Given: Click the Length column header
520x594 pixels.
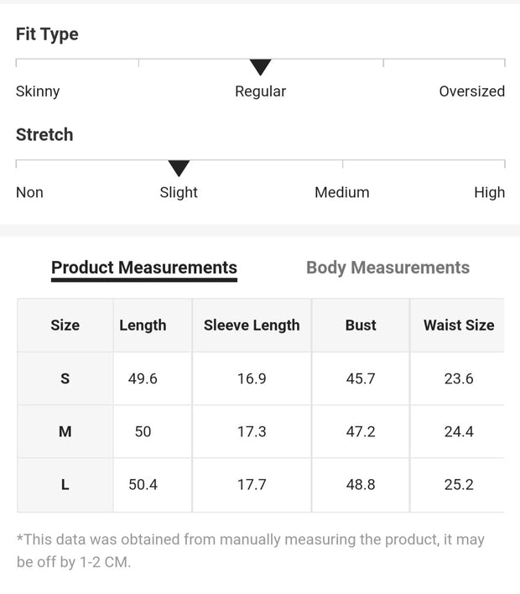Looking at the screenshot, I should (143, 326).
